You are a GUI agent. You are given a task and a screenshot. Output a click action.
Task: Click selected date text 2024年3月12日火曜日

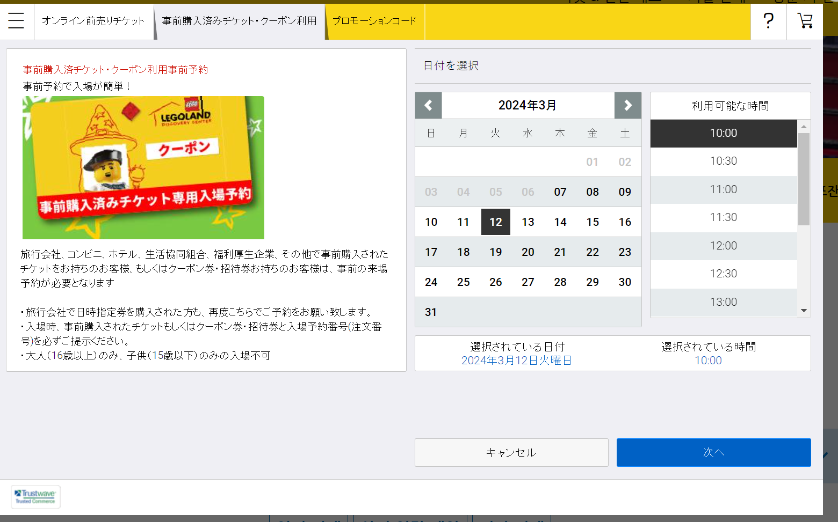click(x=517, y=361)
